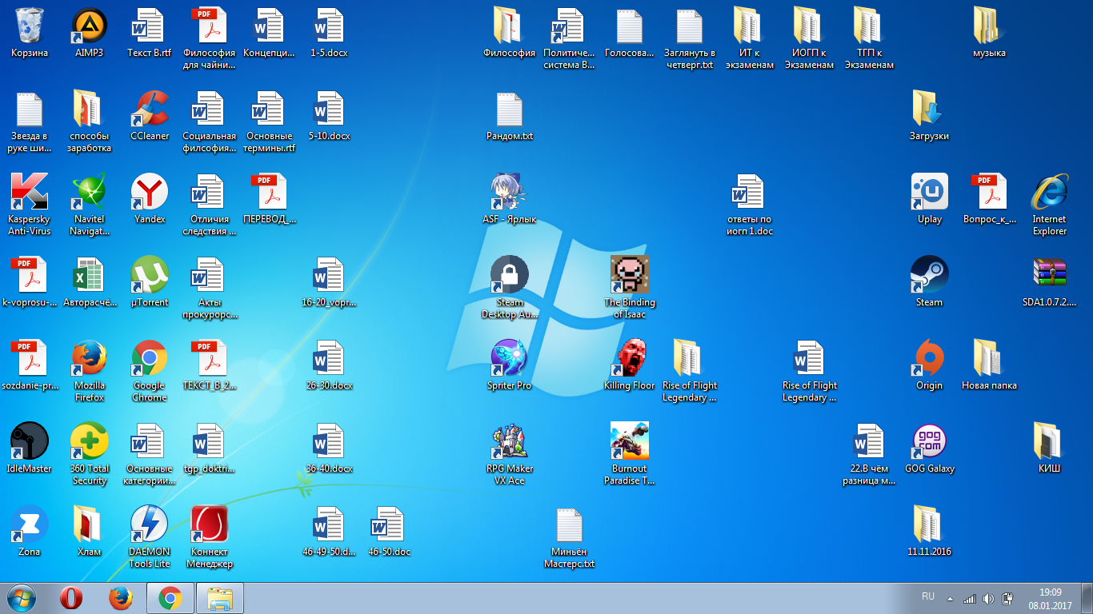This screenshot has width=1093, height=614.
Task: Select the ИТ к экзаменам folder
Action: click(750, 26)
